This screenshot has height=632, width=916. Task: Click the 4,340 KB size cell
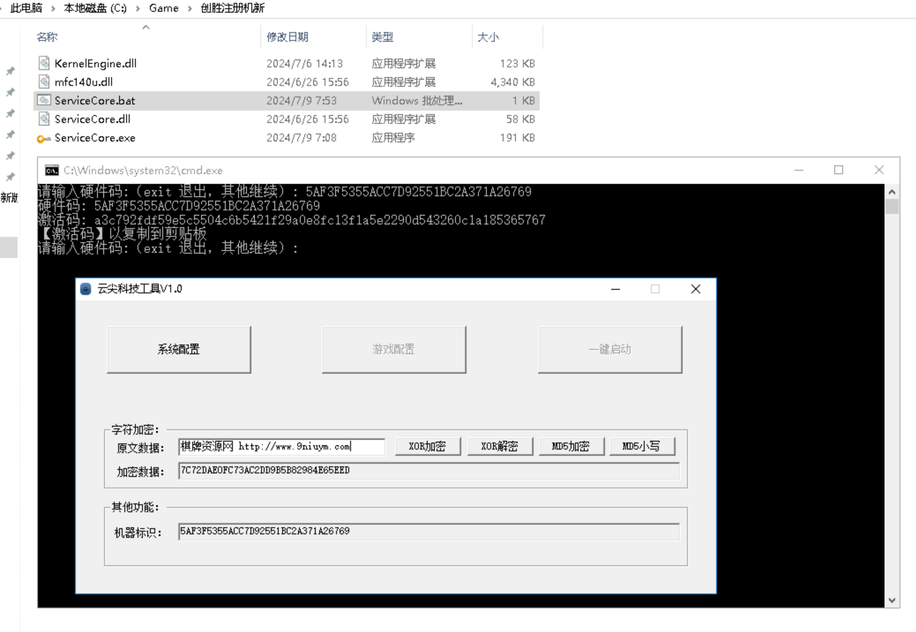click(x=513, y=82)
